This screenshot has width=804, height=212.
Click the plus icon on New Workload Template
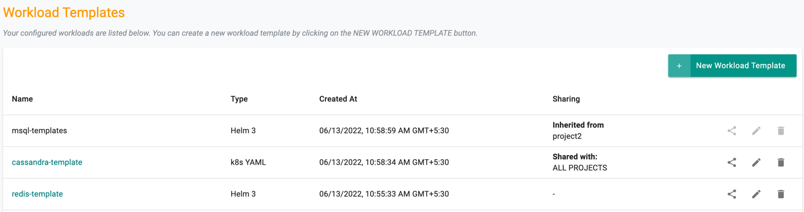point(679,66)
